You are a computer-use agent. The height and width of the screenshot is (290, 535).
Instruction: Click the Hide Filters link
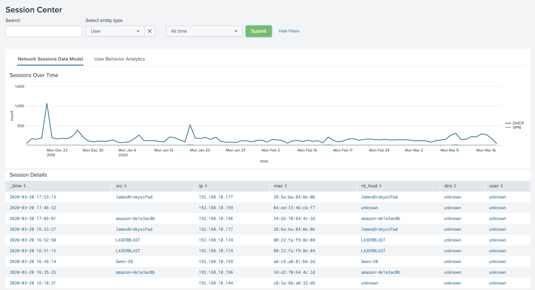(289, 31)
